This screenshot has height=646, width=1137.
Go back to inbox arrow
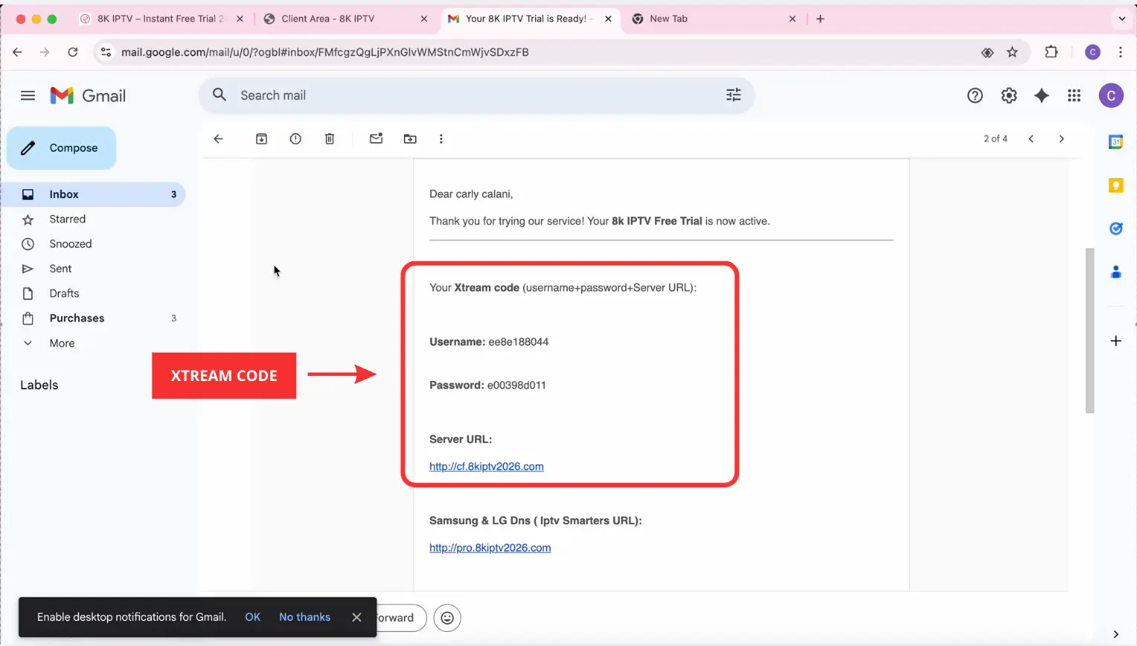pyautogui.click(x=218, y=138)
